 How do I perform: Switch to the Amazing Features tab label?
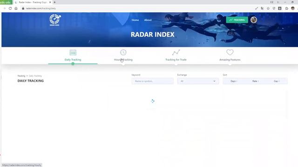(x=230, y=60)
